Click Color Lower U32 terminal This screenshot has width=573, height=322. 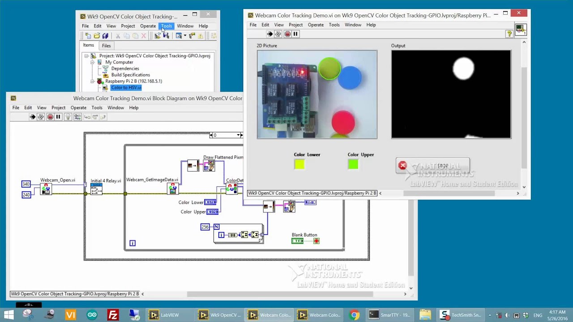pyautogui.click(x=210, y=202)
